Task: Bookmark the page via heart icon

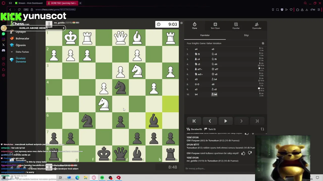Action: tap(291, 10)
